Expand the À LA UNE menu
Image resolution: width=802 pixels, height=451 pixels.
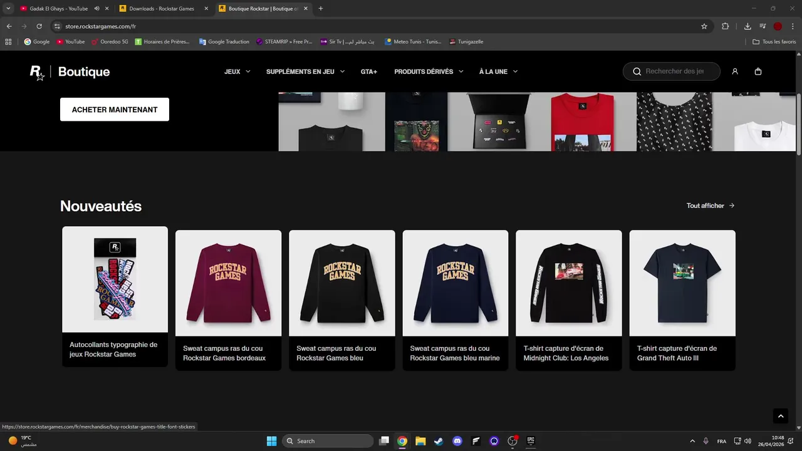point(499,71)
